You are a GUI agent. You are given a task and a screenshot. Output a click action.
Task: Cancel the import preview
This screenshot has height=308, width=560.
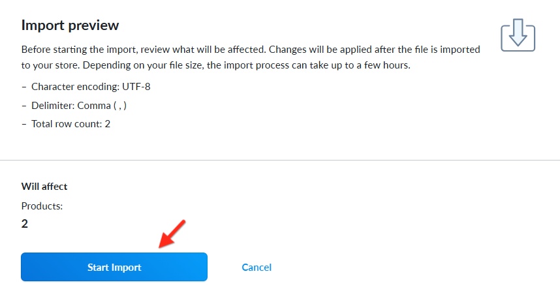click(257, 268)
